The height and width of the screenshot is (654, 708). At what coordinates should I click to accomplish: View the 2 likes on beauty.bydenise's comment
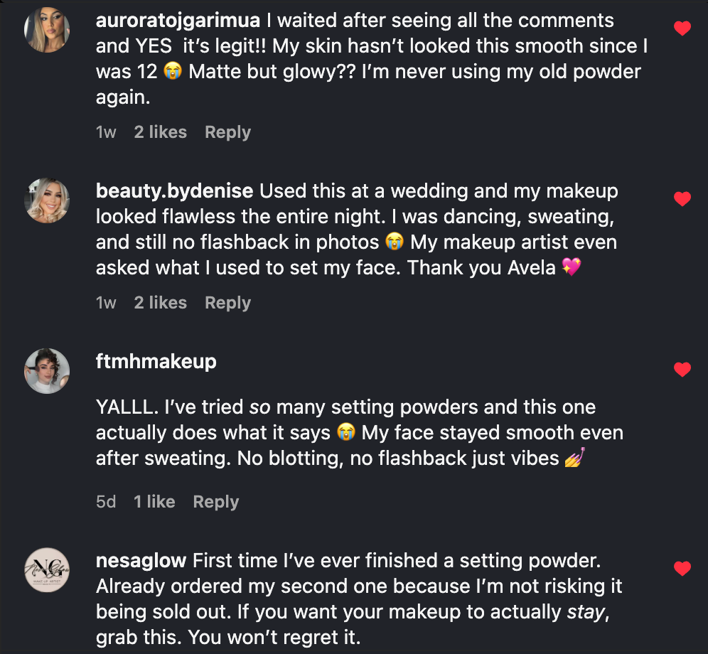pyautogui.click(x=160, y=303)
